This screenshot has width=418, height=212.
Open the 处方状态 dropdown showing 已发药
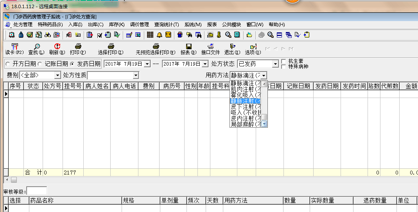[275, 64]
